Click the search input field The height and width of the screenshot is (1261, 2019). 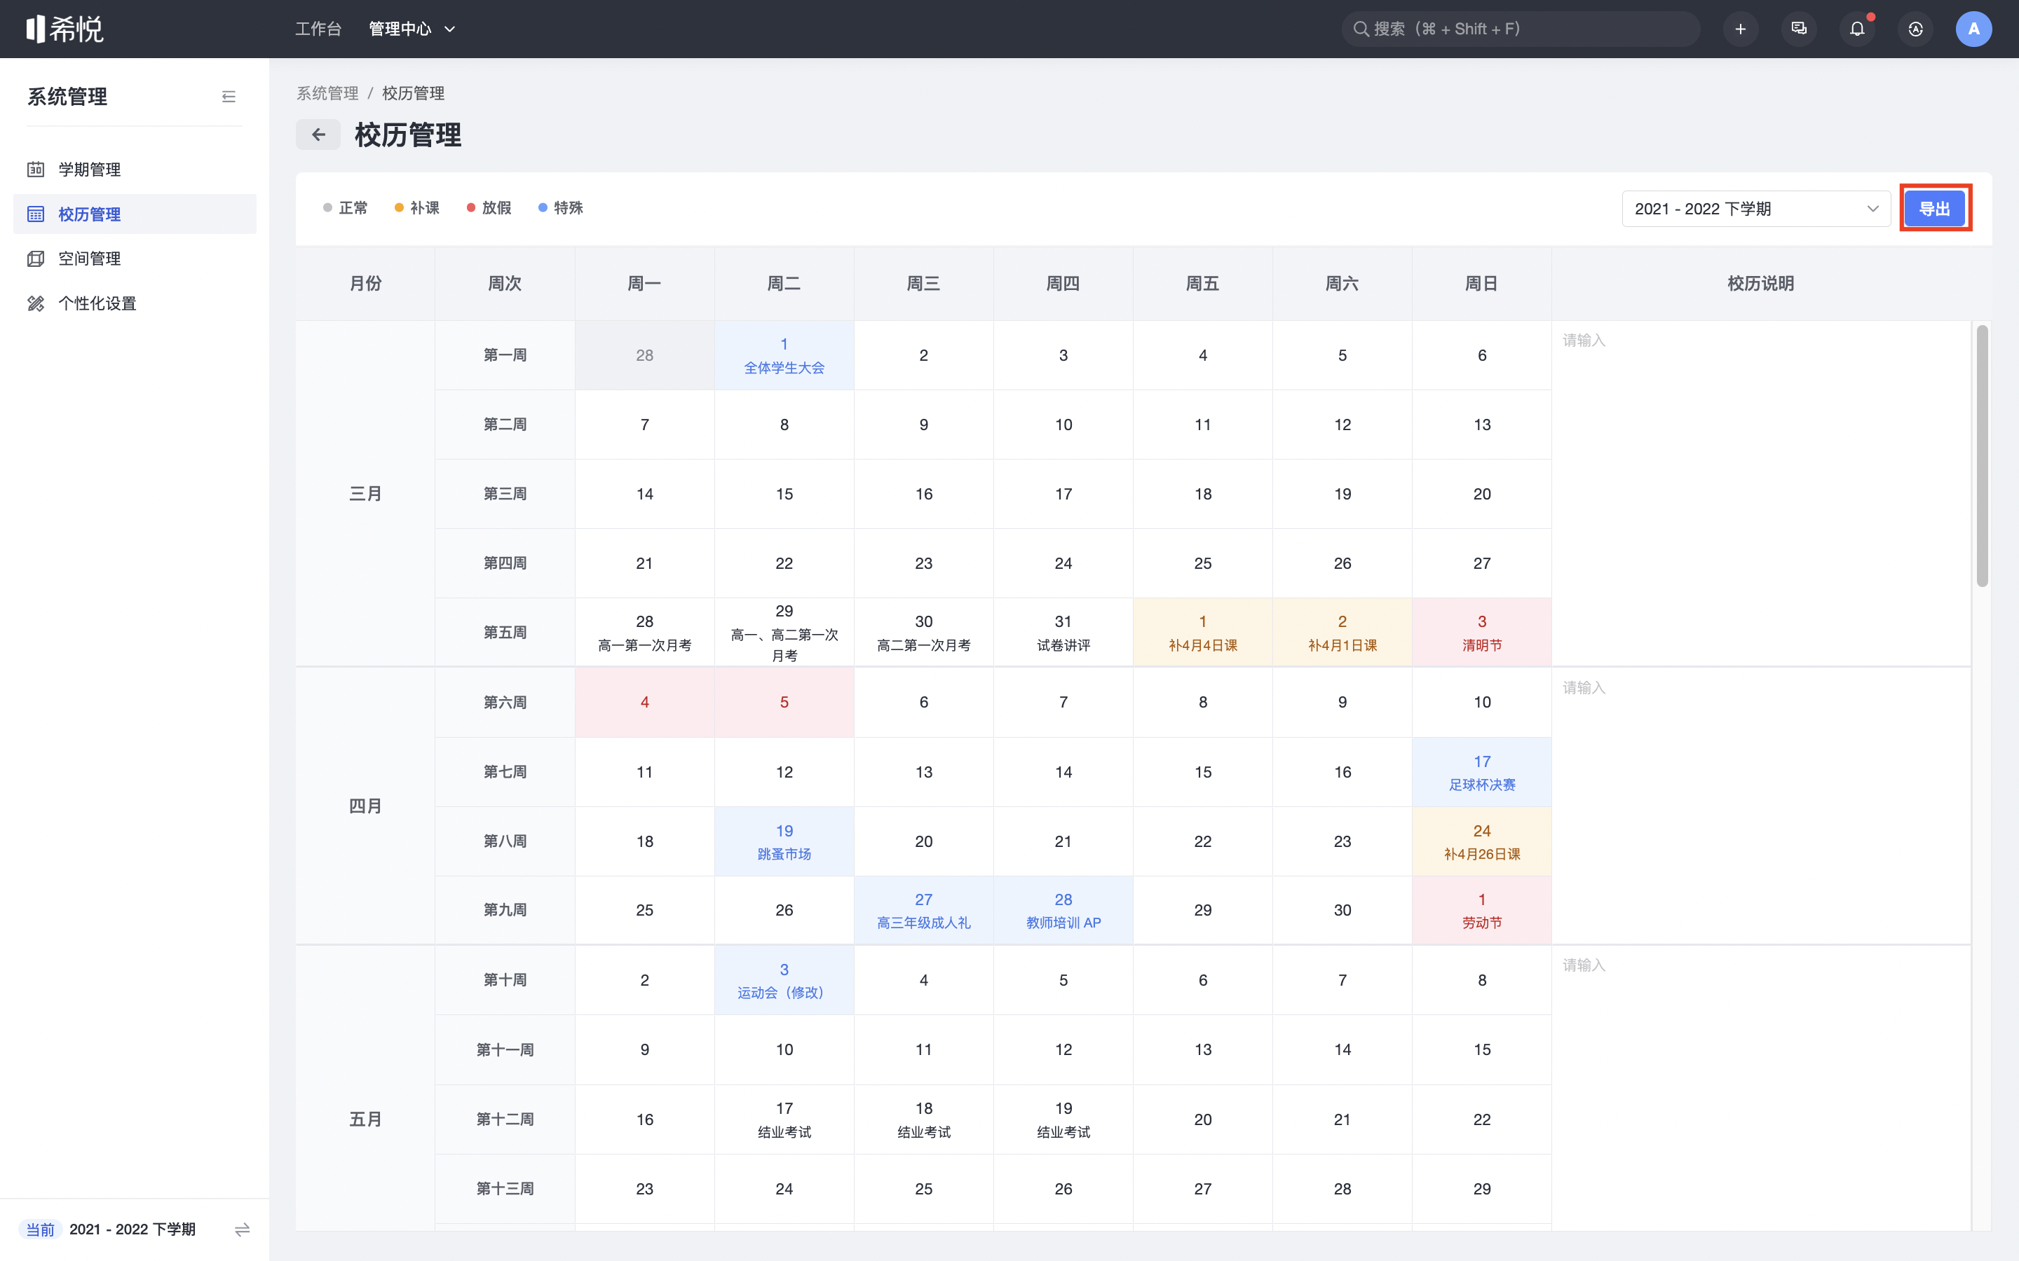coord(1520,29)
